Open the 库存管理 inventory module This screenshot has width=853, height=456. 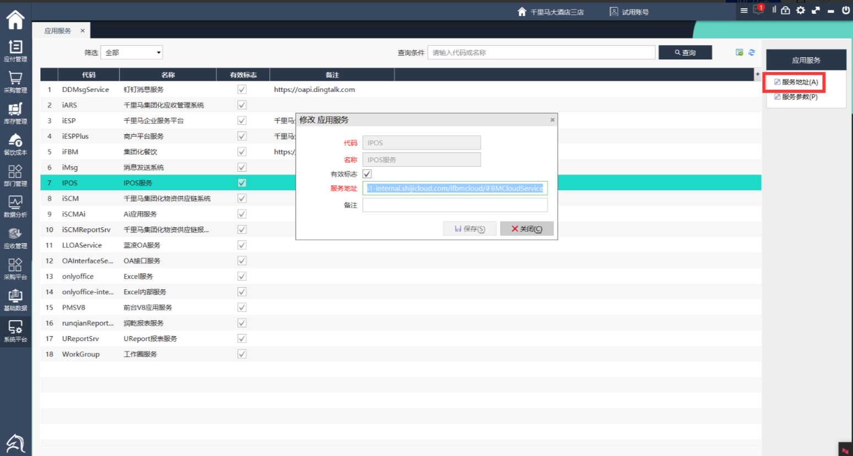click(15, 113)
